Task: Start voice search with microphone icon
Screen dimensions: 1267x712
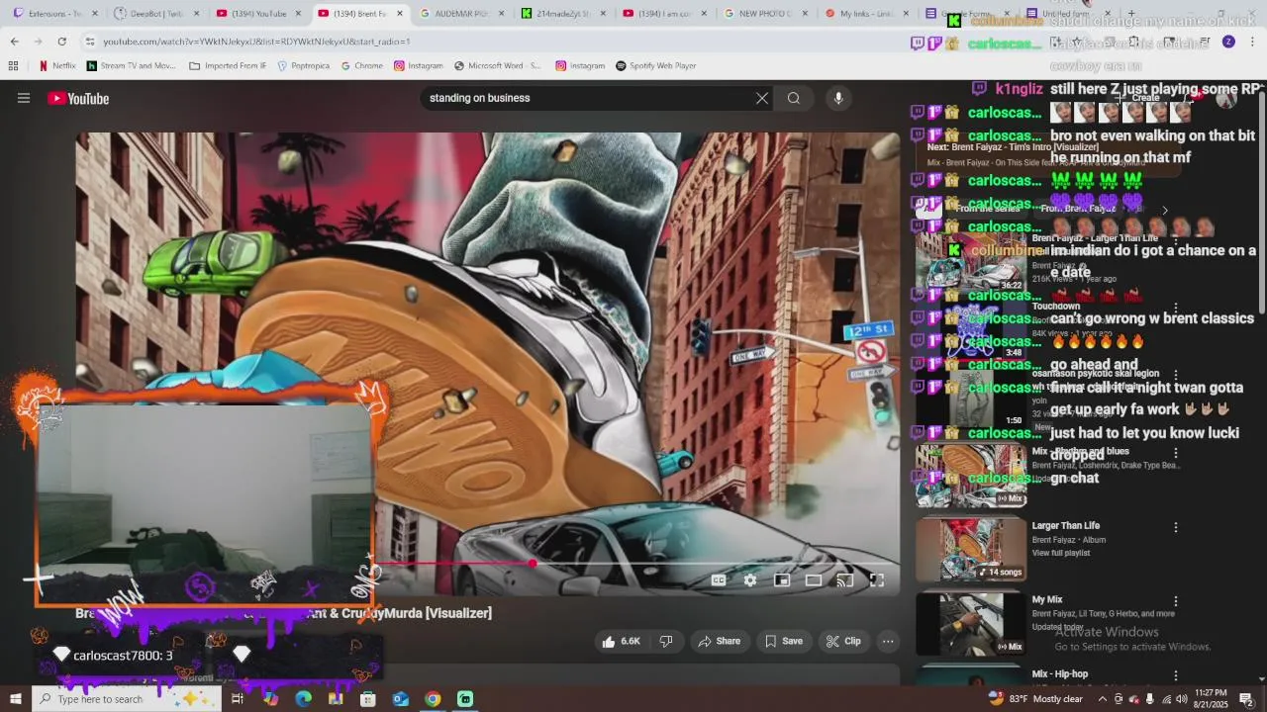Action: tap(838, 98)
